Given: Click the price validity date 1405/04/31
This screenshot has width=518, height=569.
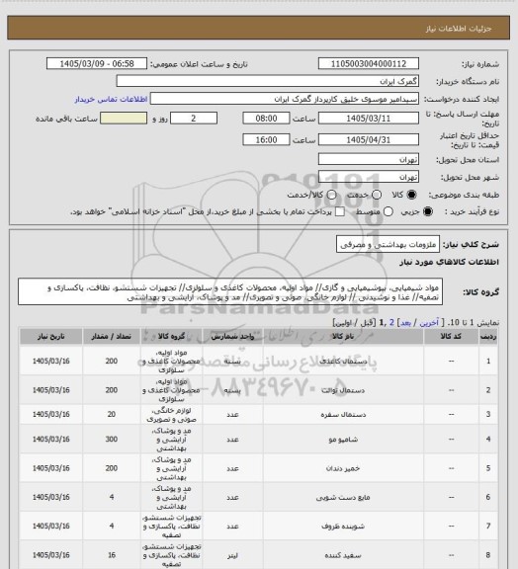Looking at the screenshot, I should [369, 139].
